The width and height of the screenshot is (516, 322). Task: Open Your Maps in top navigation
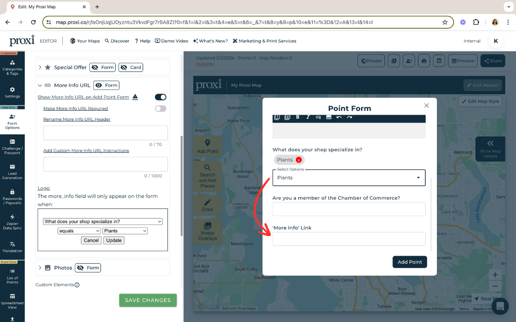[85, 41]
